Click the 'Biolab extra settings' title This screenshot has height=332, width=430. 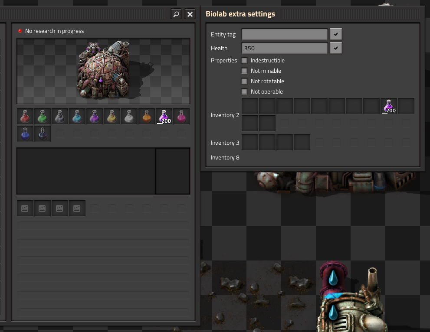pyautogui.click(x=240, y=14)
